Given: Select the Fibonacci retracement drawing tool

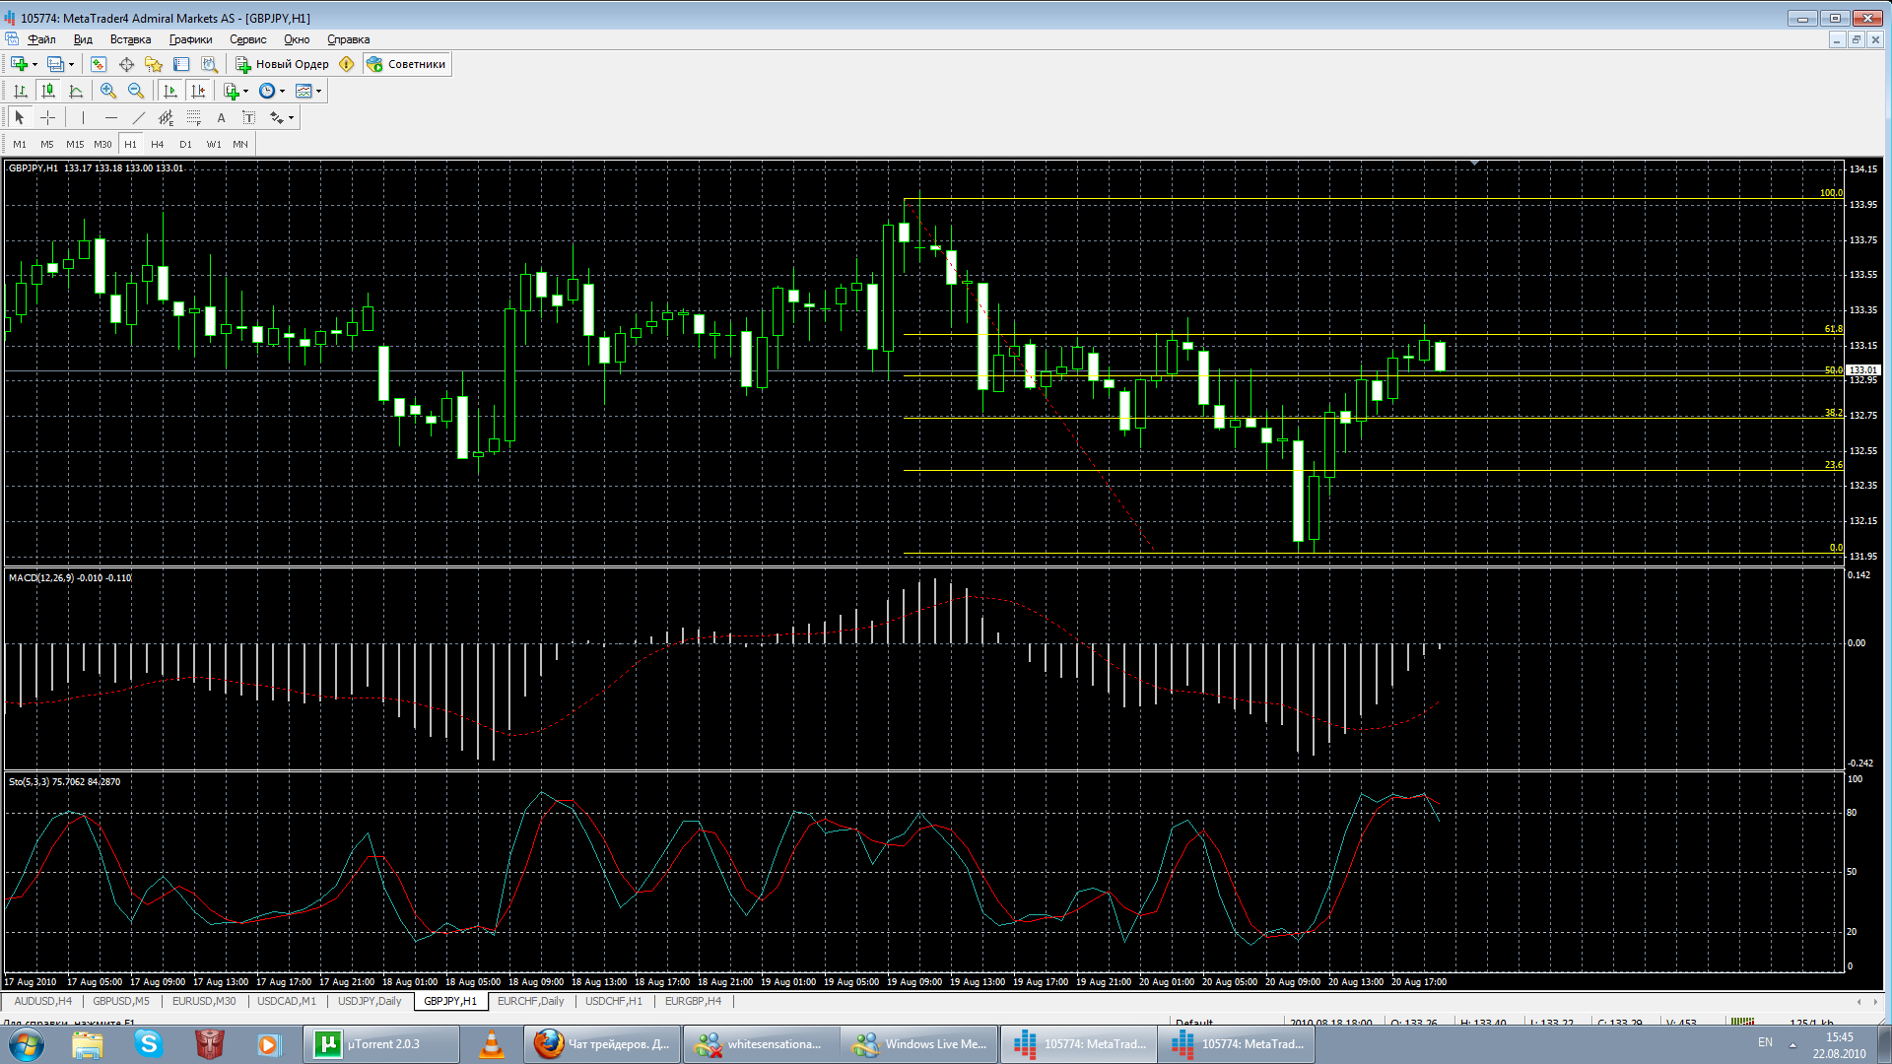Looking at the screenshot, I should 193,117.
